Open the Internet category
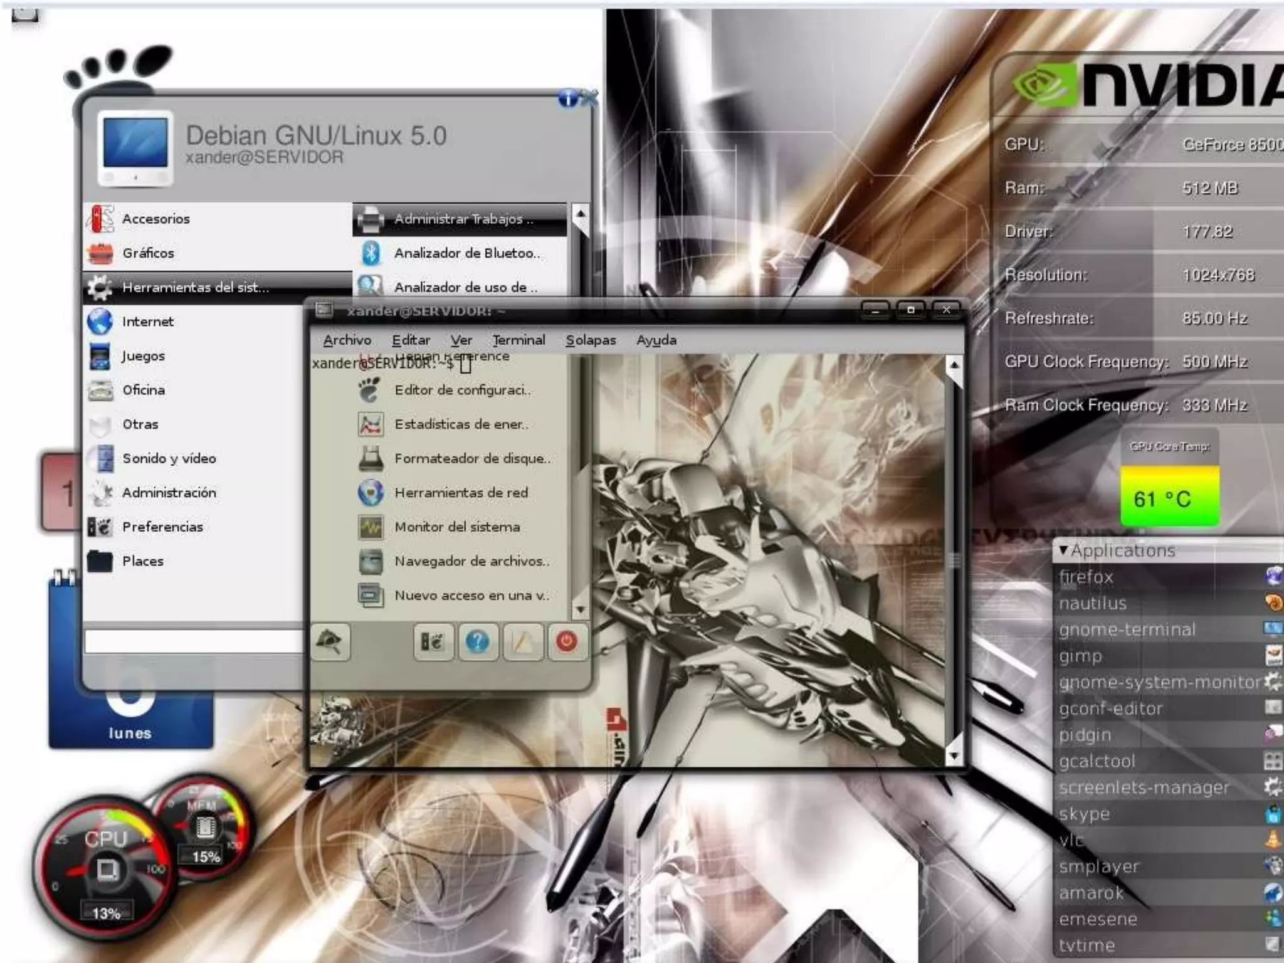 tap(194, 322)
